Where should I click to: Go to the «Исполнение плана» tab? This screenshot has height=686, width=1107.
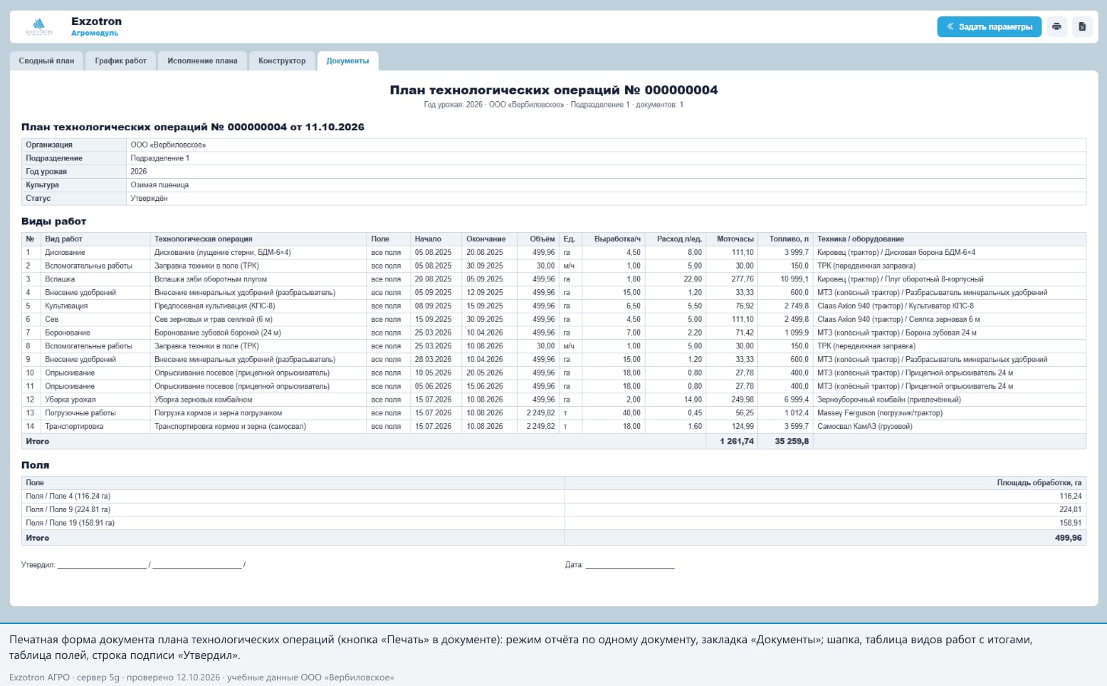tap(202, 61)
